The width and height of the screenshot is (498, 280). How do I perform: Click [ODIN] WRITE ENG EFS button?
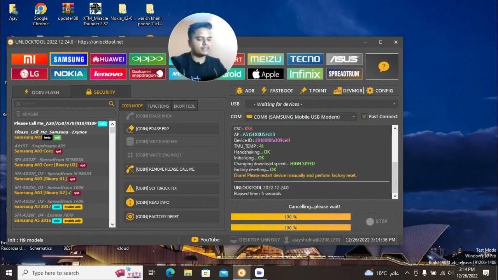(x=172, y=142)
